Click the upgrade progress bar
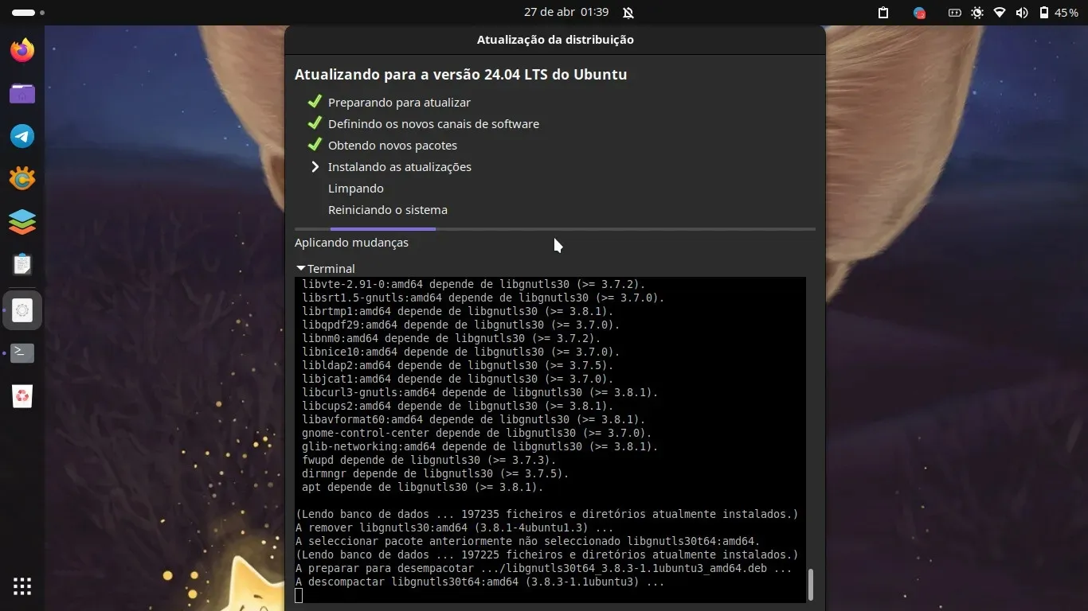1088x611 pixels. pyautogui.click(x=555, y=229)
